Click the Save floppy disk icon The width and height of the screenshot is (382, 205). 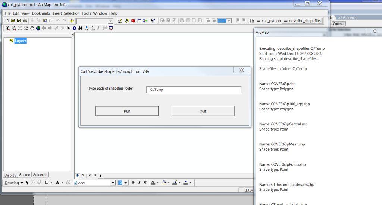point(19,21)
